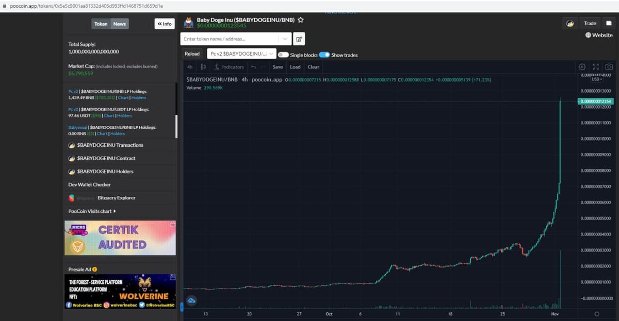
Task: Take a chart snapshot with the camera icon
Action: pos(609,67)
